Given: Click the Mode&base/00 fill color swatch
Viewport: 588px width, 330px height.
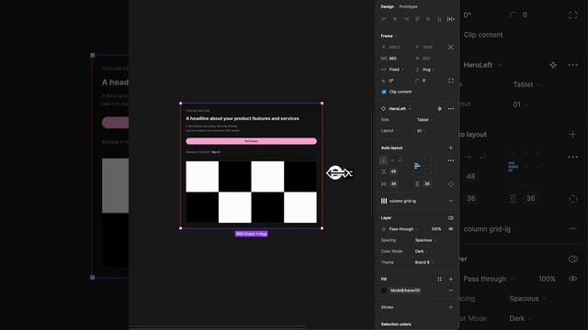Looking at the screenshot, I should click(384, 291).
